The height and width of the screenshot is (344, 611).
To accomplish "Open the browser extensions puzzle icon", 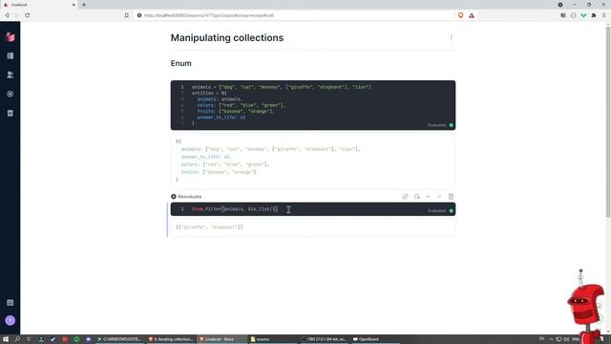I will click(x=594, y=15).
